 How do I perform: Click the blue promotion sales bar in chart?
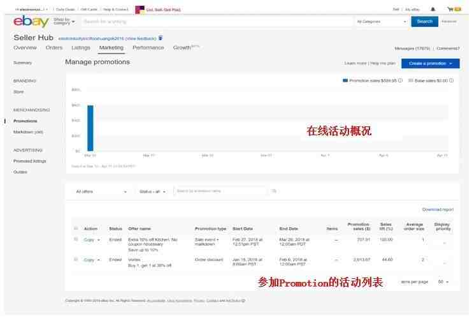pyautogui.click(x=90, y=128)
